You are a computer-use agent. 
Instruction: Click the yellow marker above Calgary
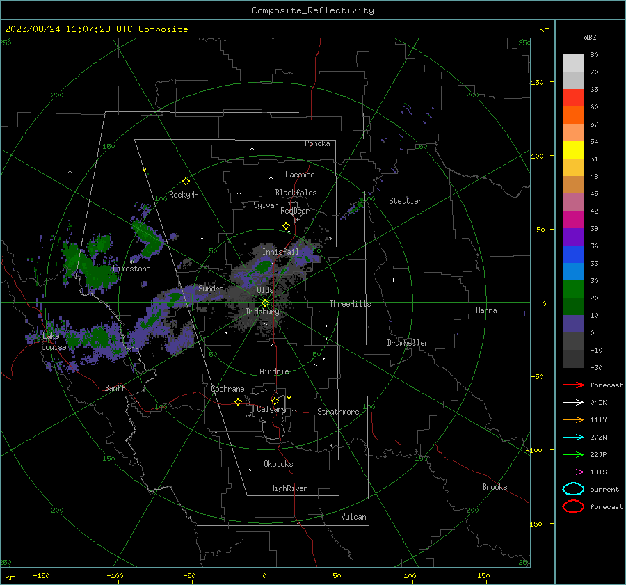275,401
